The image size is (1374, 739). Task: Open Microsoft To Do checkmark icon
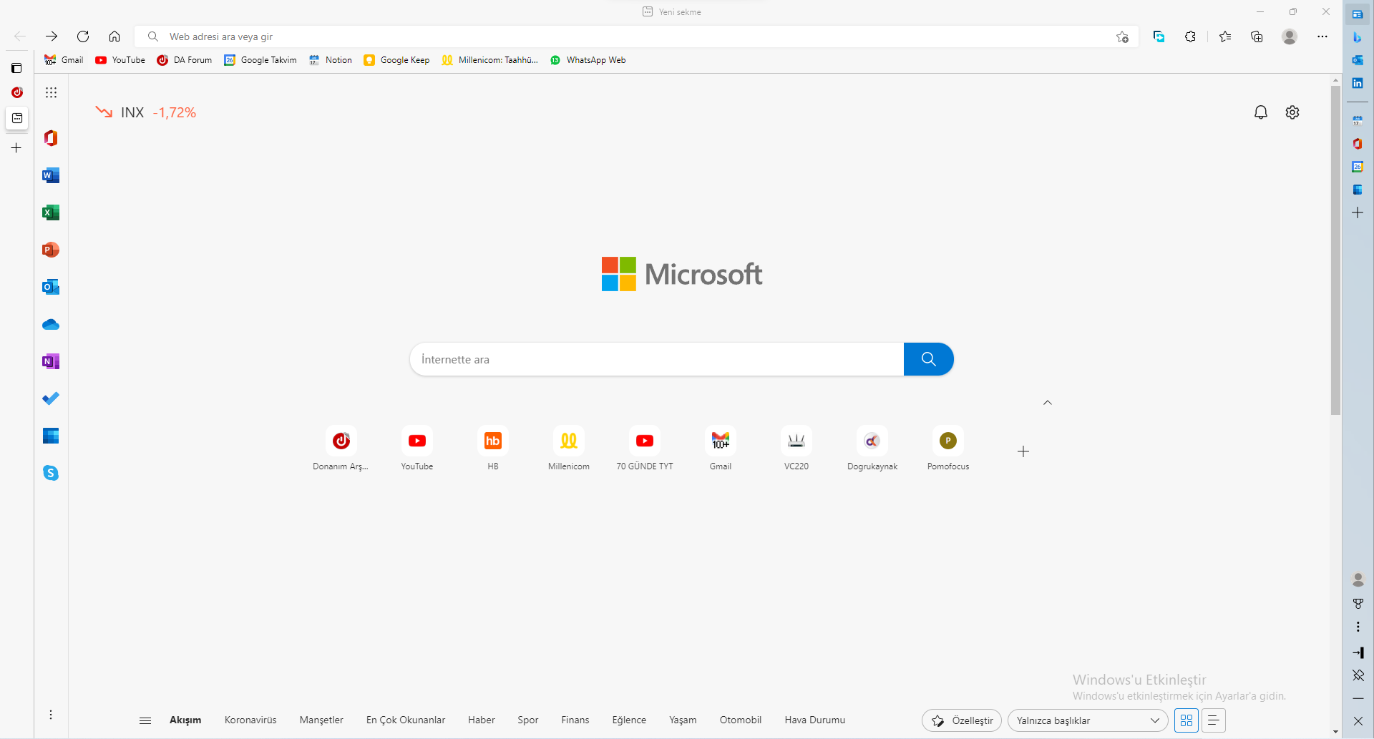coord(51,398)
